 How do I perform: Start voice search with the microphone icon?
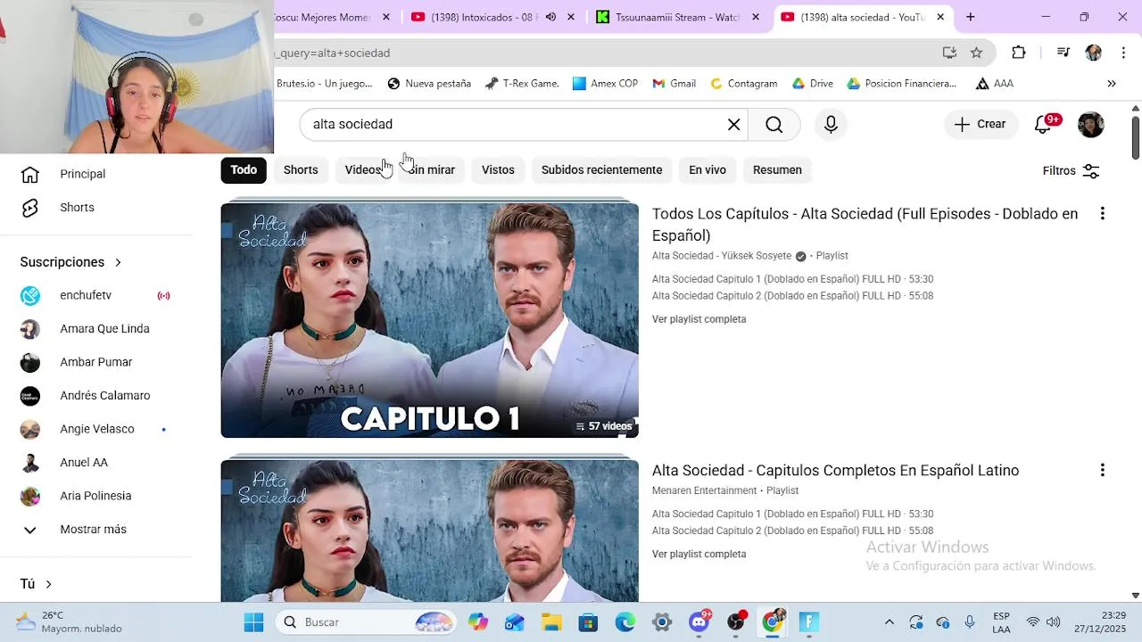coord(831,125)
